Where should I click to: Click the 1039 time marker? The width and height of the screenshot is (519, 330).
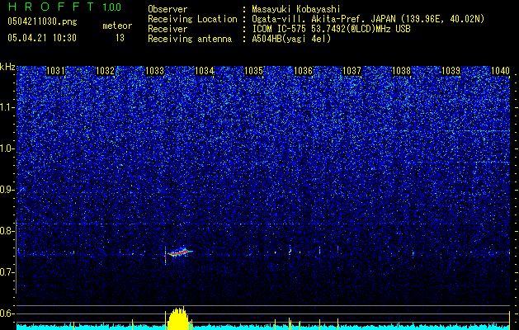451,71
